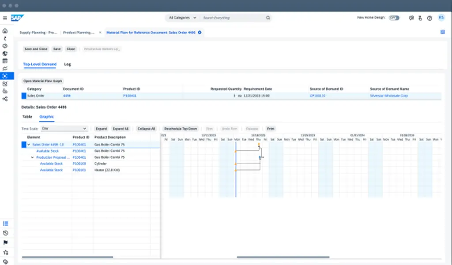The width and height of the screenshot is (452, 265).
Task: Select the Sales Order 4496 -10 row marker
Action: [24, 145]
